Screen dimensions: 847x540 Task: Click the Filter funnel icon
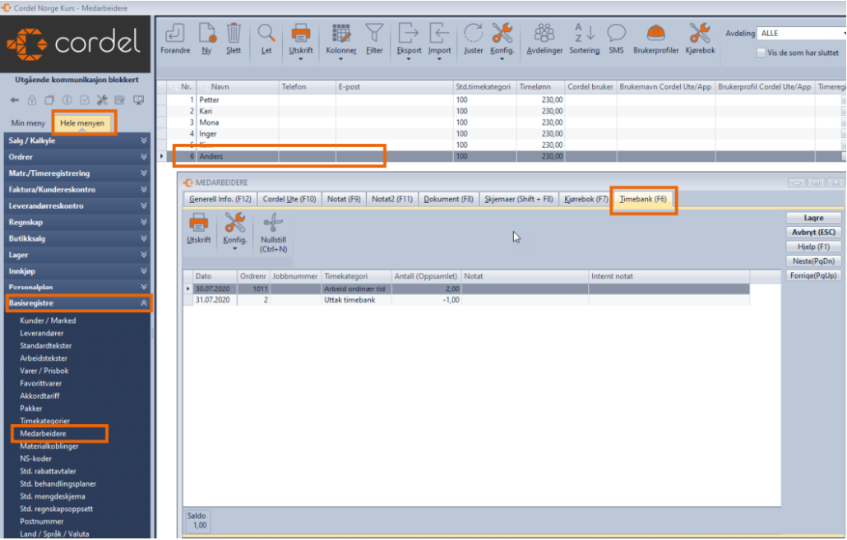[374, 34]
